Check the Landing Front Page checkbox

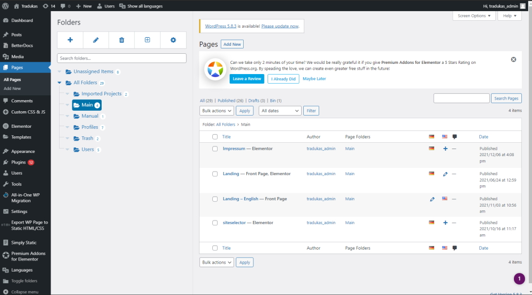pos(215,174)
